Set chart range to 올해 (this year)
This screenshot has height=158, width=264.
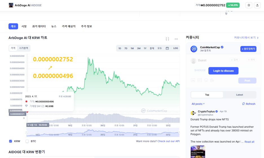point(152,48)
